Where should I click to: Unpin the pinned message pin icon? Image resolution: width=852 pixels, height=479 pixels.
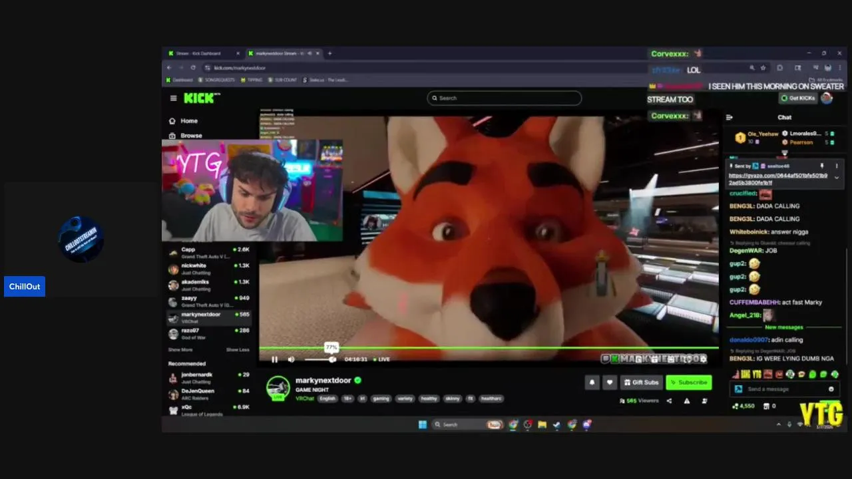(822, 166)
